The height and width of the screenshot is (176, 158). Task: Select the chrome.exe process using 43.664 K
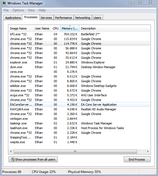pyautogui.click(x=79, y=53)
